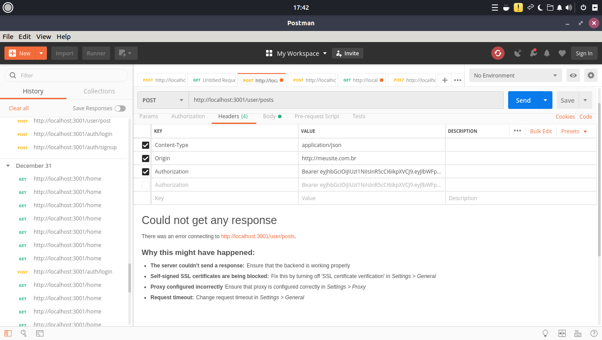Click the history sidebar scrollbar thumb
Image resolution: width=602 pixels, height=340 pixels.
coord(130,278)
